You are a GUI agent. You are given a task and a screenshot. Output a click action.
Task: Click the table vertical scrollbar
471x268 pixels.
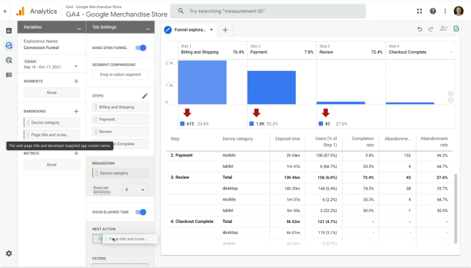(x=456, y=208)
